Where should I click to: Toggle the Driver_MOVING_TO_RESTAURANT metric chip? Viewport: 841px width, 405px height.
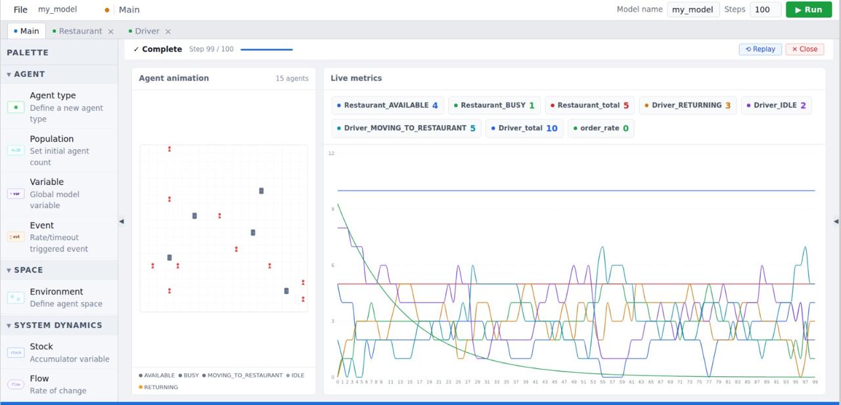[406, 128]
